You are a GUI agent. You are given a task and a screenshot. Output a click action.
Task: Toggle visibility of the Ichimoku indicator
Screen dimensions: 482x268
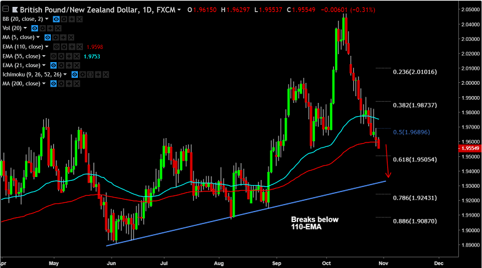point(75,75)
